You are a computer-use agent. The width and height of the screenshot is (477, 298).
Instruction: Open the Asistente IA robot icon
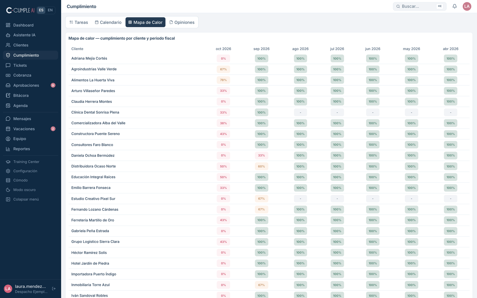8,35
